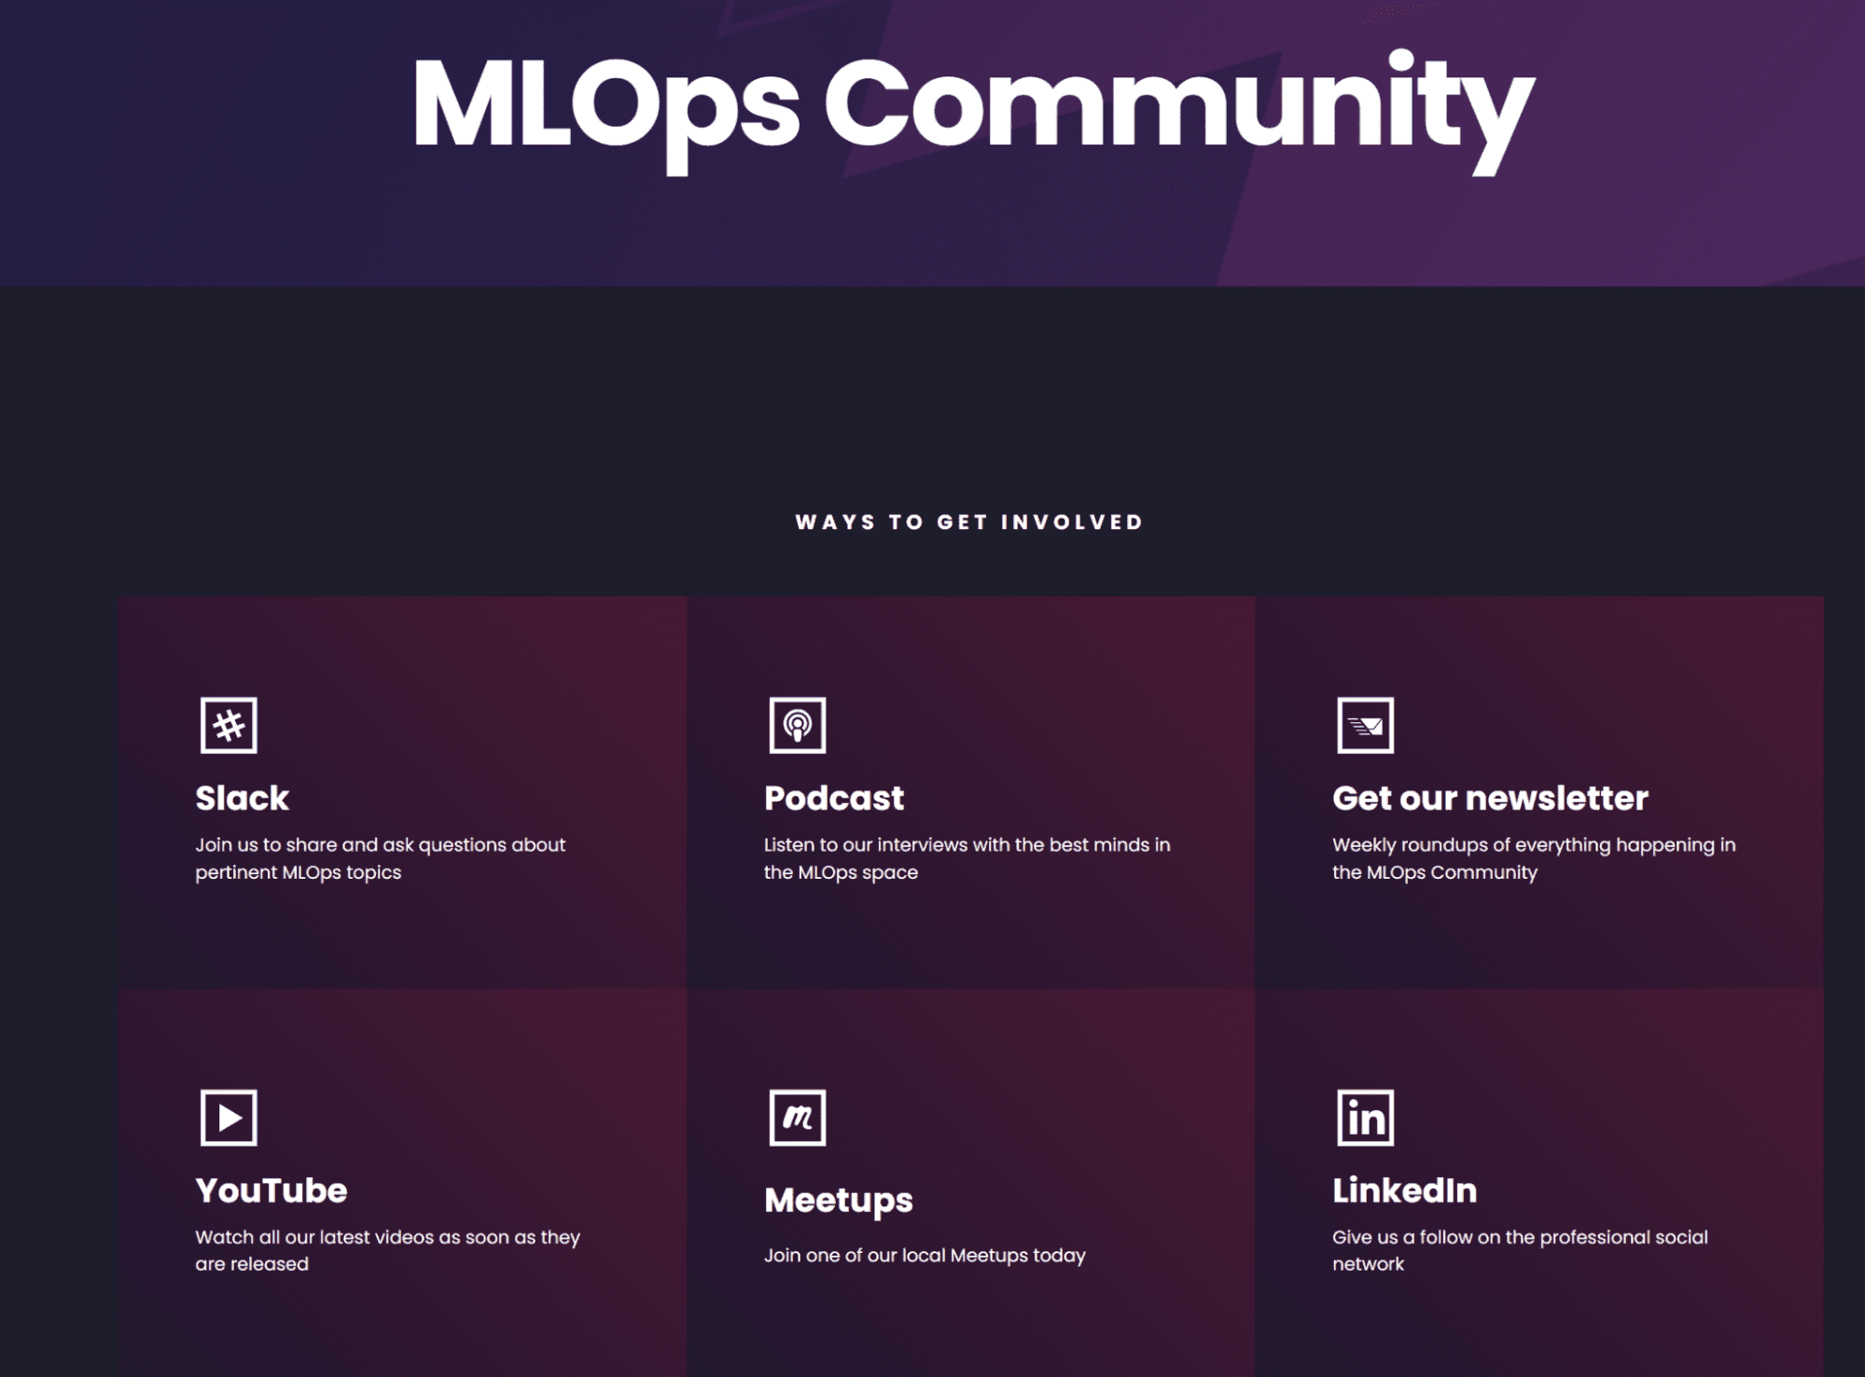Click the LinkedIn logo icon
The width and height of the screenshot is (1865, 1377).
click(1366, 1118)
